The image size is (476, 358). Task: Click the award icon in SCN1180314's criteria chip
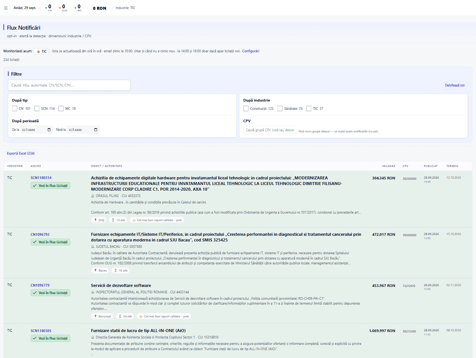[x=134, y=220]
